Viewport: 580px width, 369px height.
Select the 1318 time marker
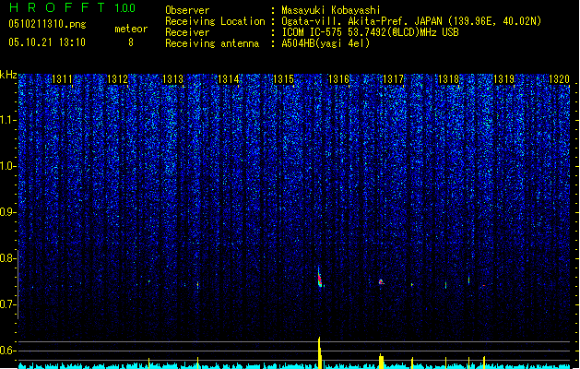(448, 79)
